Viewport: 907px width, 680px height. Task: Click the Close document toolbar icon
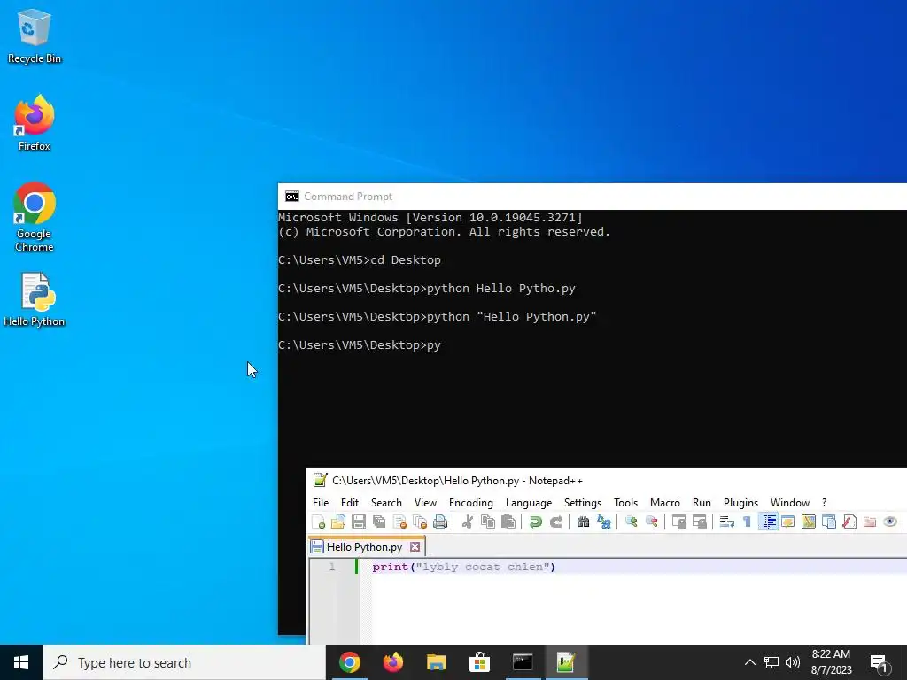point(399,522)
